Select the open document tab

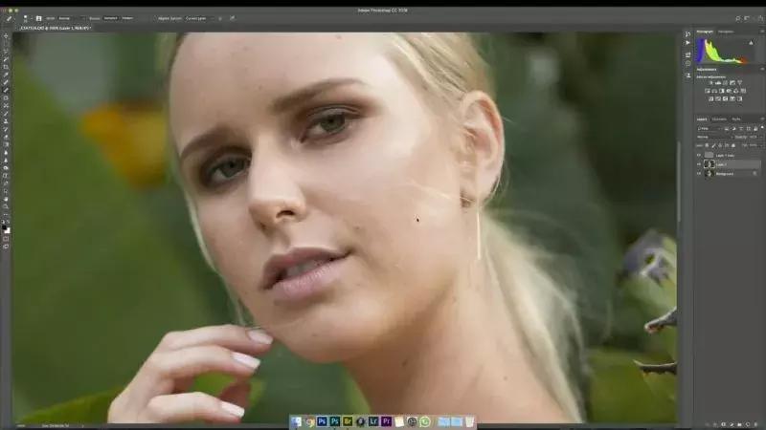coord(56,28)
